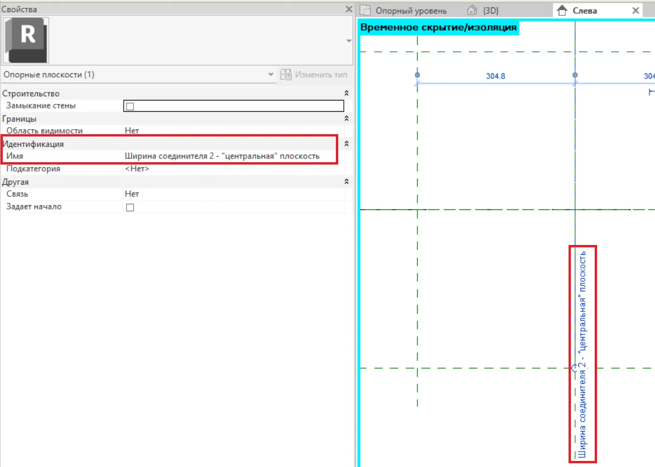The image size is (655, 467).
Task: Click the 304.8 dimension value
Action: pyautogui.click(x=495, y=76)
